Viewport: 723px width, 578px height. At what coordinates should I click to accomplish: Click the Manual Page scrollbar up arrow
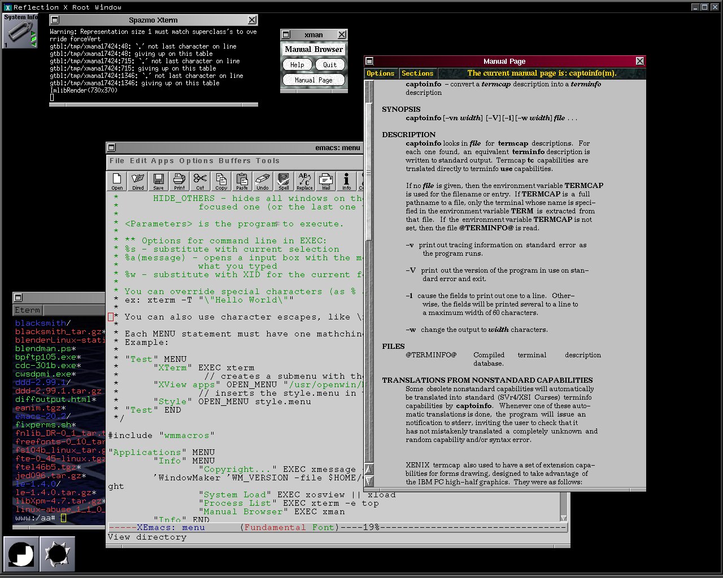369,469
